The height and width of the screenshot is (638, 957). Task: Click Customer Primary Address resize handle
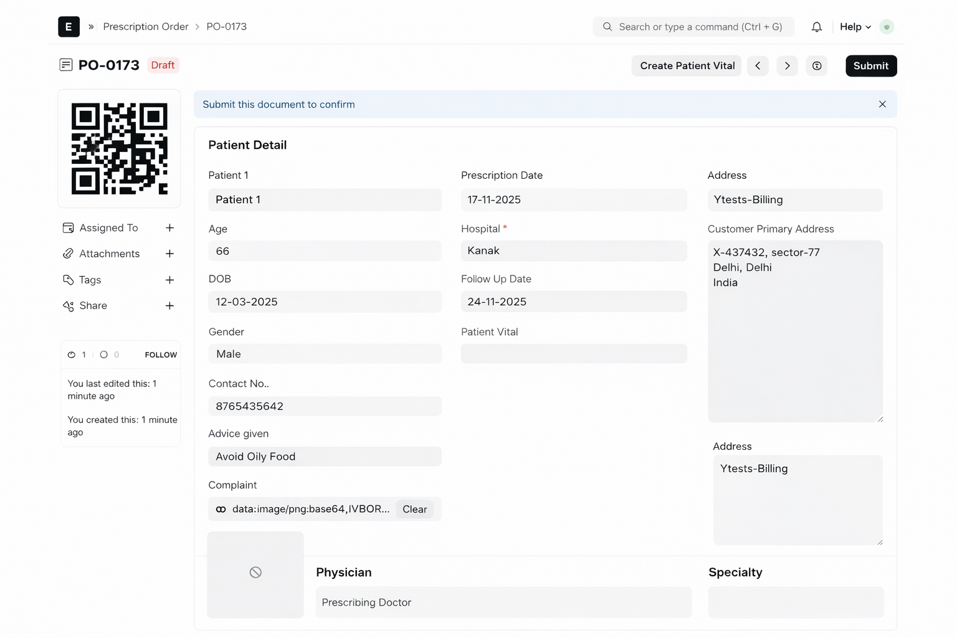click(880, 419)
